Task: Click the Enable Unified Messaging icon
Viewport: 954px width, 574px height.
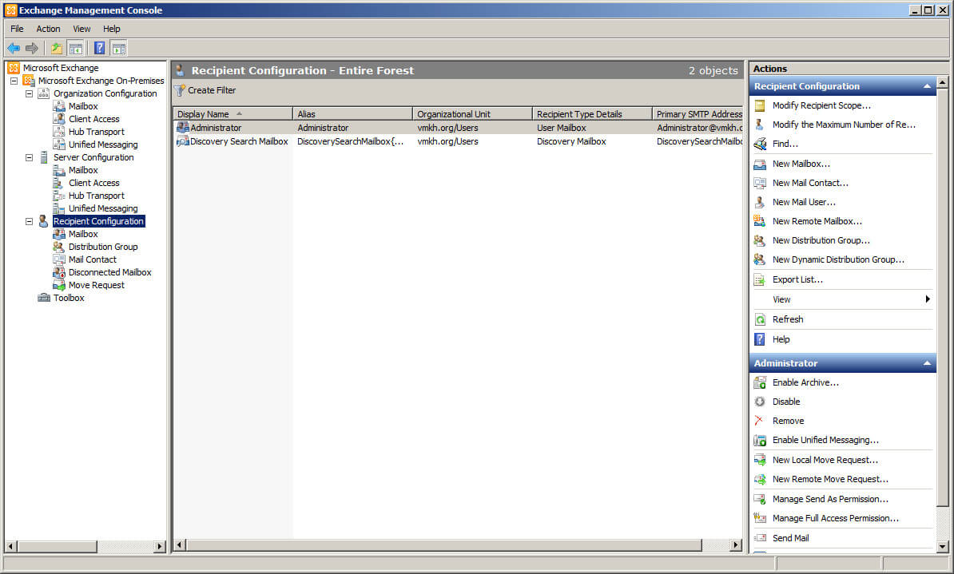Action: [x=759, y=440]
